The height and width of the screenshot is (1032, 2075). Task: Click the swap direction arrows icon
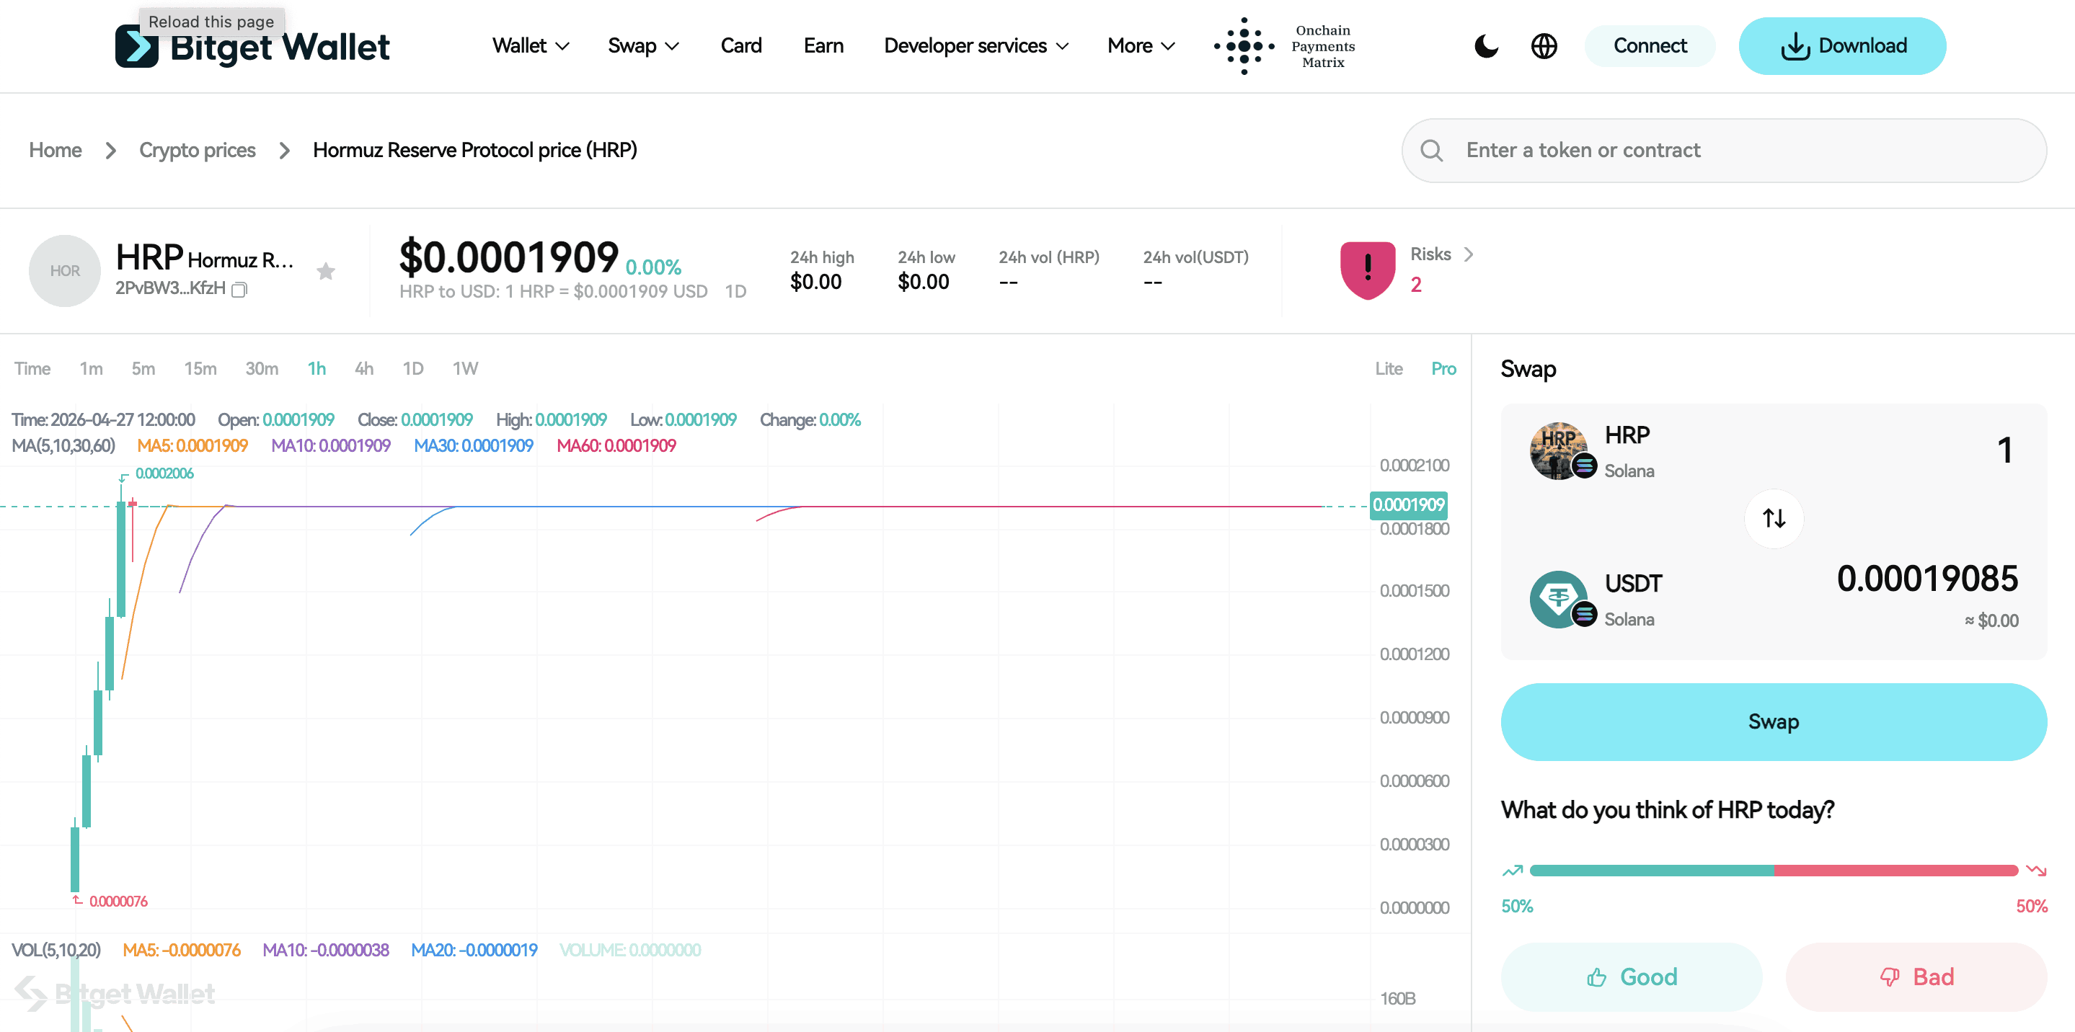point(1773,517)
